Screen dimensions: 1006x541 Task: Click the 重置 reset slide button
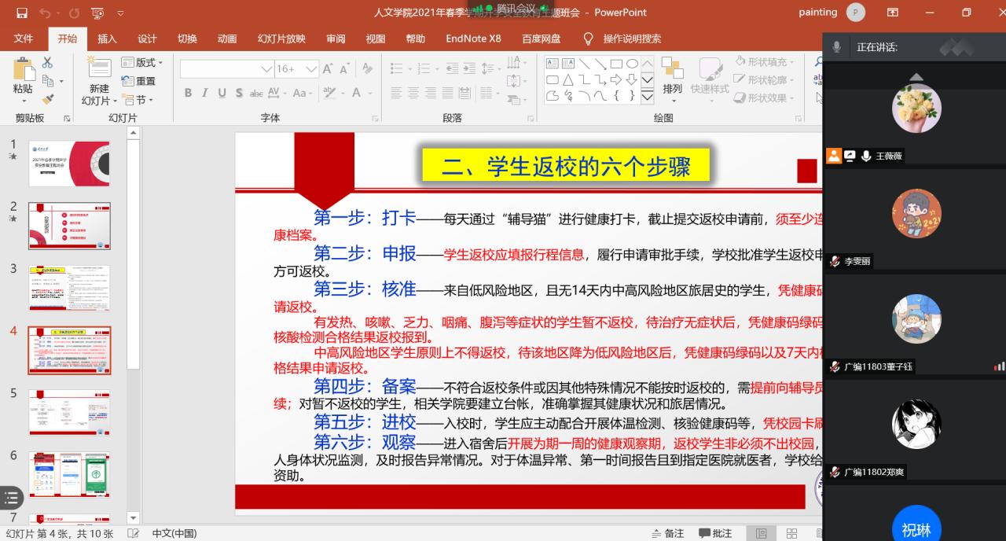point(139,81)
